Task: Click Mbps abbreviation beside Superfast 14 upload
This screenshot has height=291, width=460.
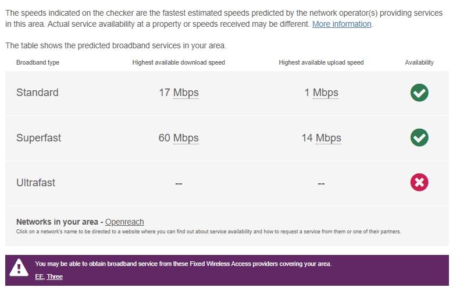Action: tap(329, 138)
